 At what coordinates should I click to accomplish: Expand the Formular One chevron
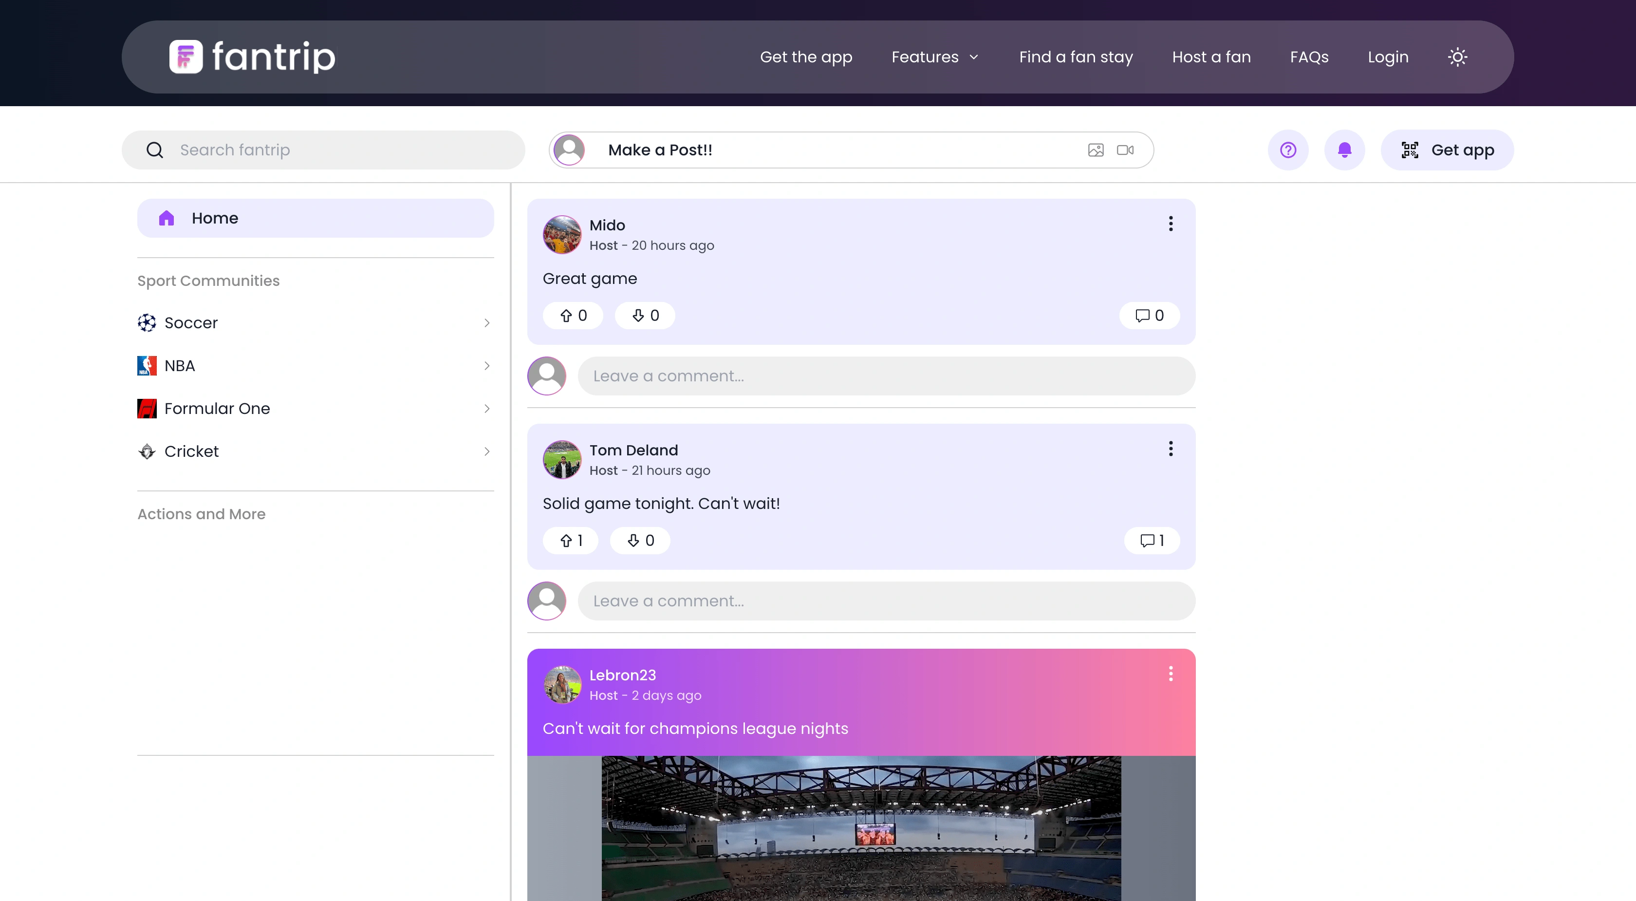tap(487, 409)
